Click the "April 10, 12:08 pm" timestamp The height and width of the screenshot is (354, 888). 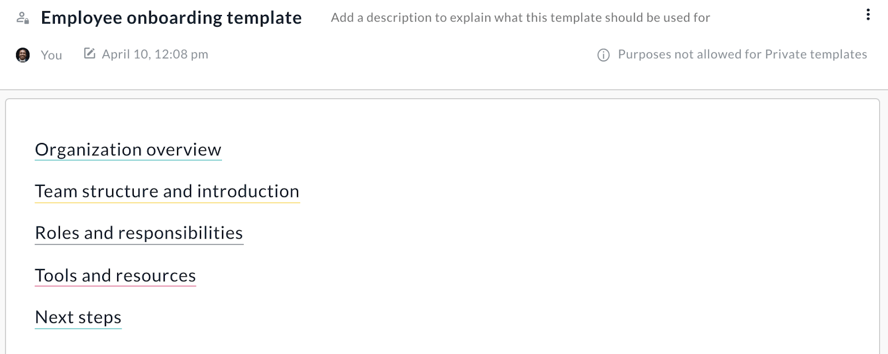(x=155, y=54)
